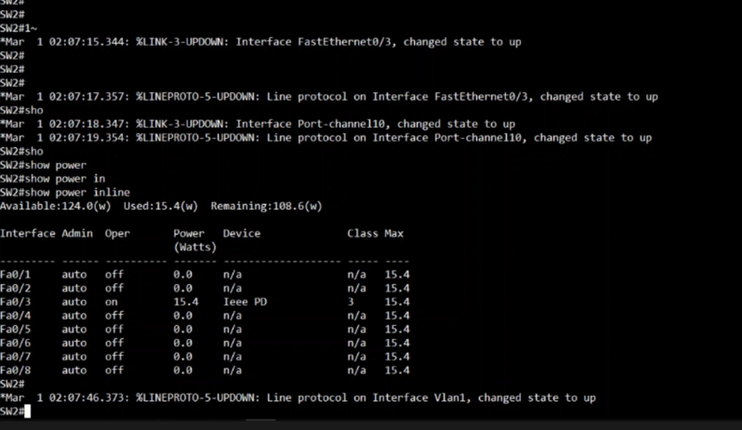
Task: Click the 'Device' column header
Action: coord(242,233)
